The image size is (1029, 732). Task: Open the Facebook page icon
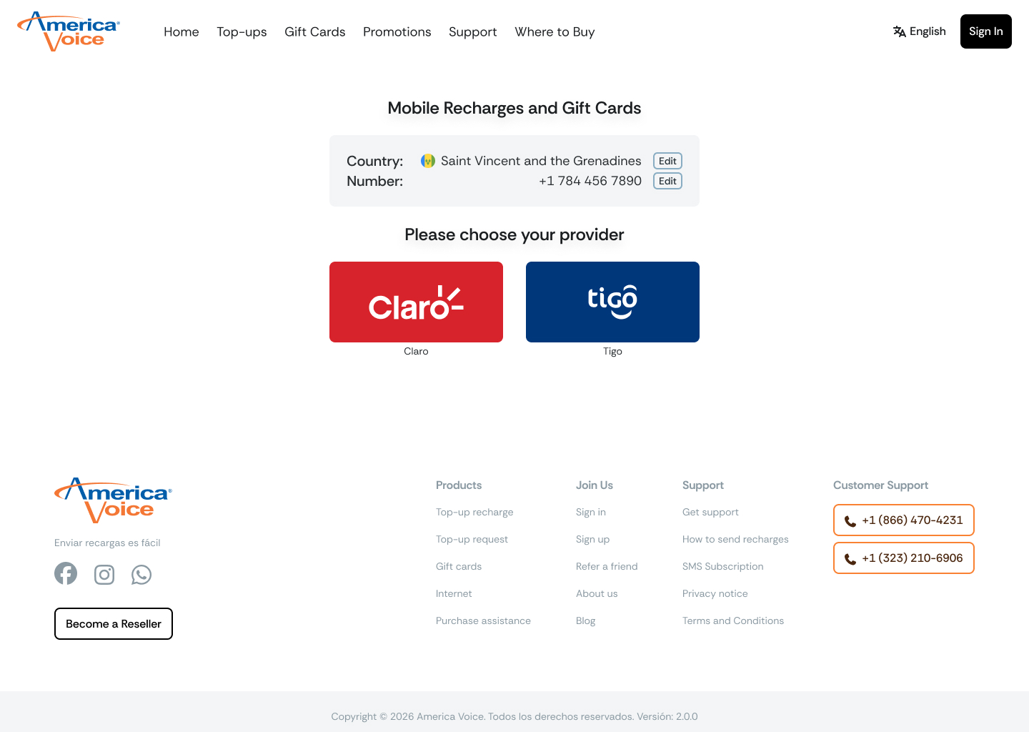[66, 573]
